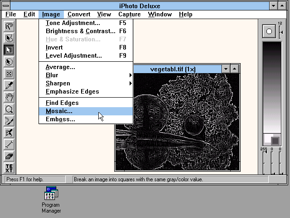This screenshot has height=218, width=290.
Task: Choose the highlighted Mosaic entry
Action: point(86,111)
